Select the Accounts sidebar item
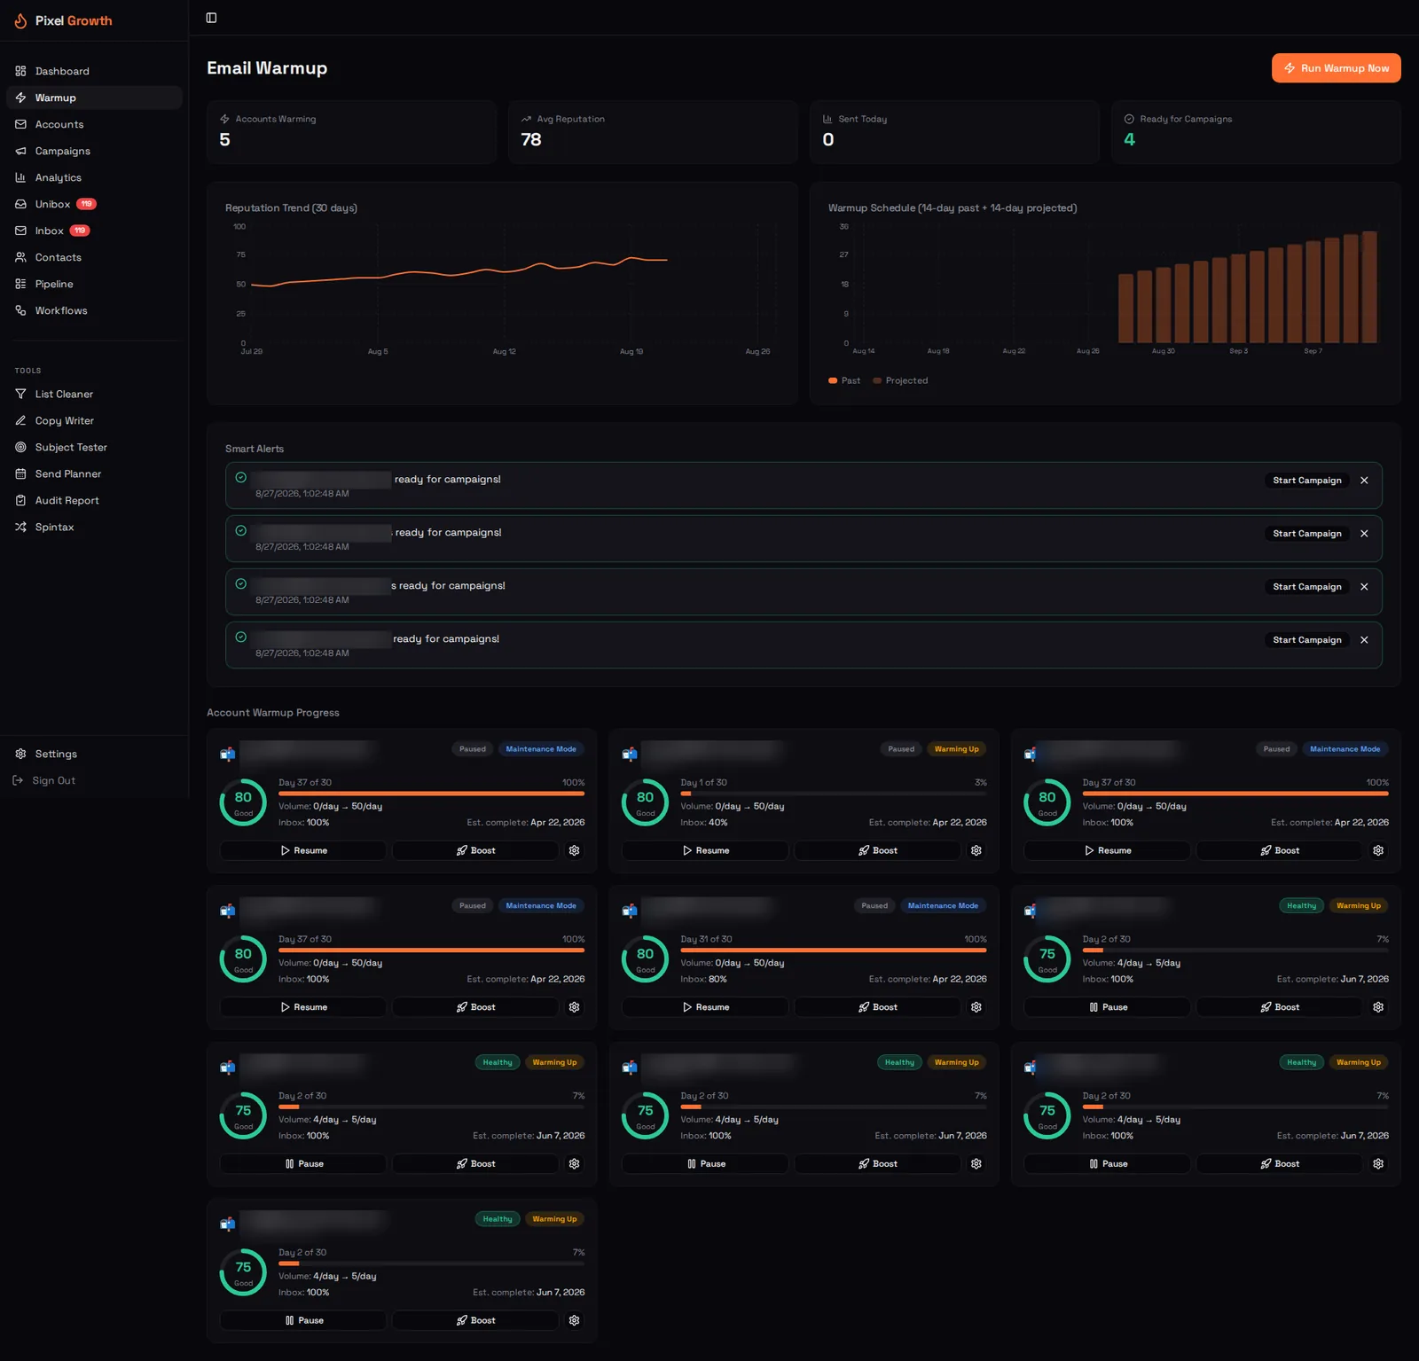The height and width of the screenshot is (1361, 1419). pyautogui.click(x=94, y=124)
